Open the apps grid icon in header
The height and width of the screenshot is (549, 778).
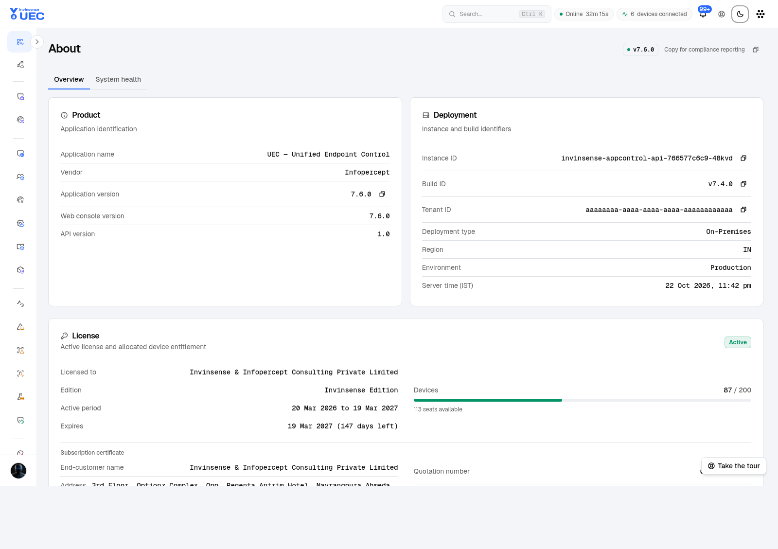coord(760,14)
